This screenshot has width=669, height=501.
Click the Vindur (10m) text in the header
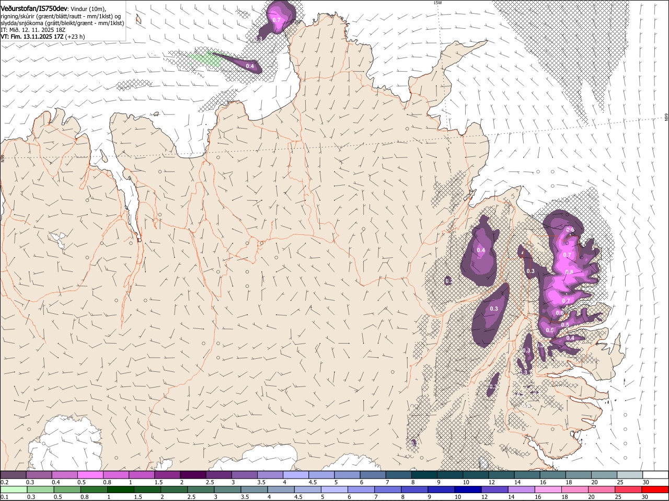88,9
